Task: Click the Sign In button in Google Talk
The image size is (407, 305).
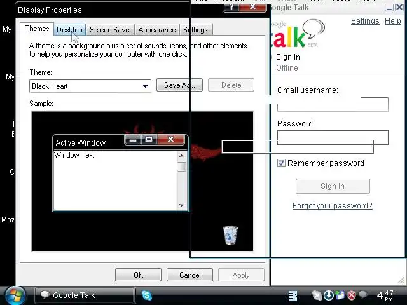Action: [x=333, y=186]
